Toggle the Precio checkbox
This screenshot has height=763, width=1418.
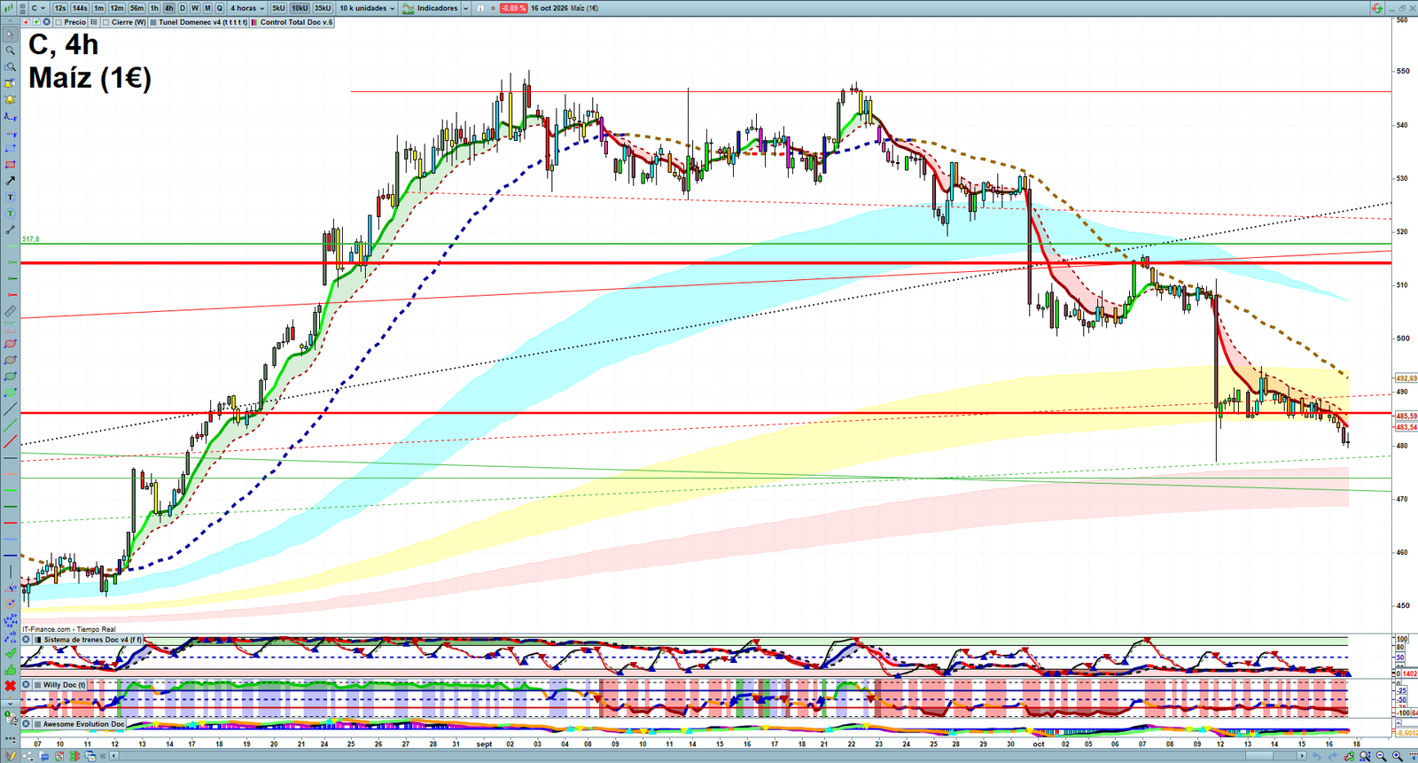click(x=58, y=22)
